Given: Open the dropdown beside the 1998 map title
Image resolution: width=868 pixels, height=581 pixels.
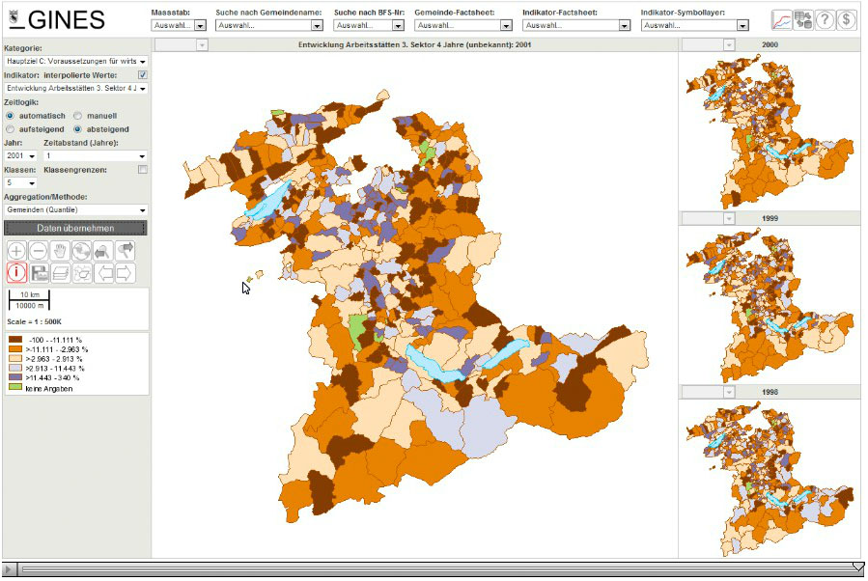Looking at the screenshot, I should coord(708,392).
